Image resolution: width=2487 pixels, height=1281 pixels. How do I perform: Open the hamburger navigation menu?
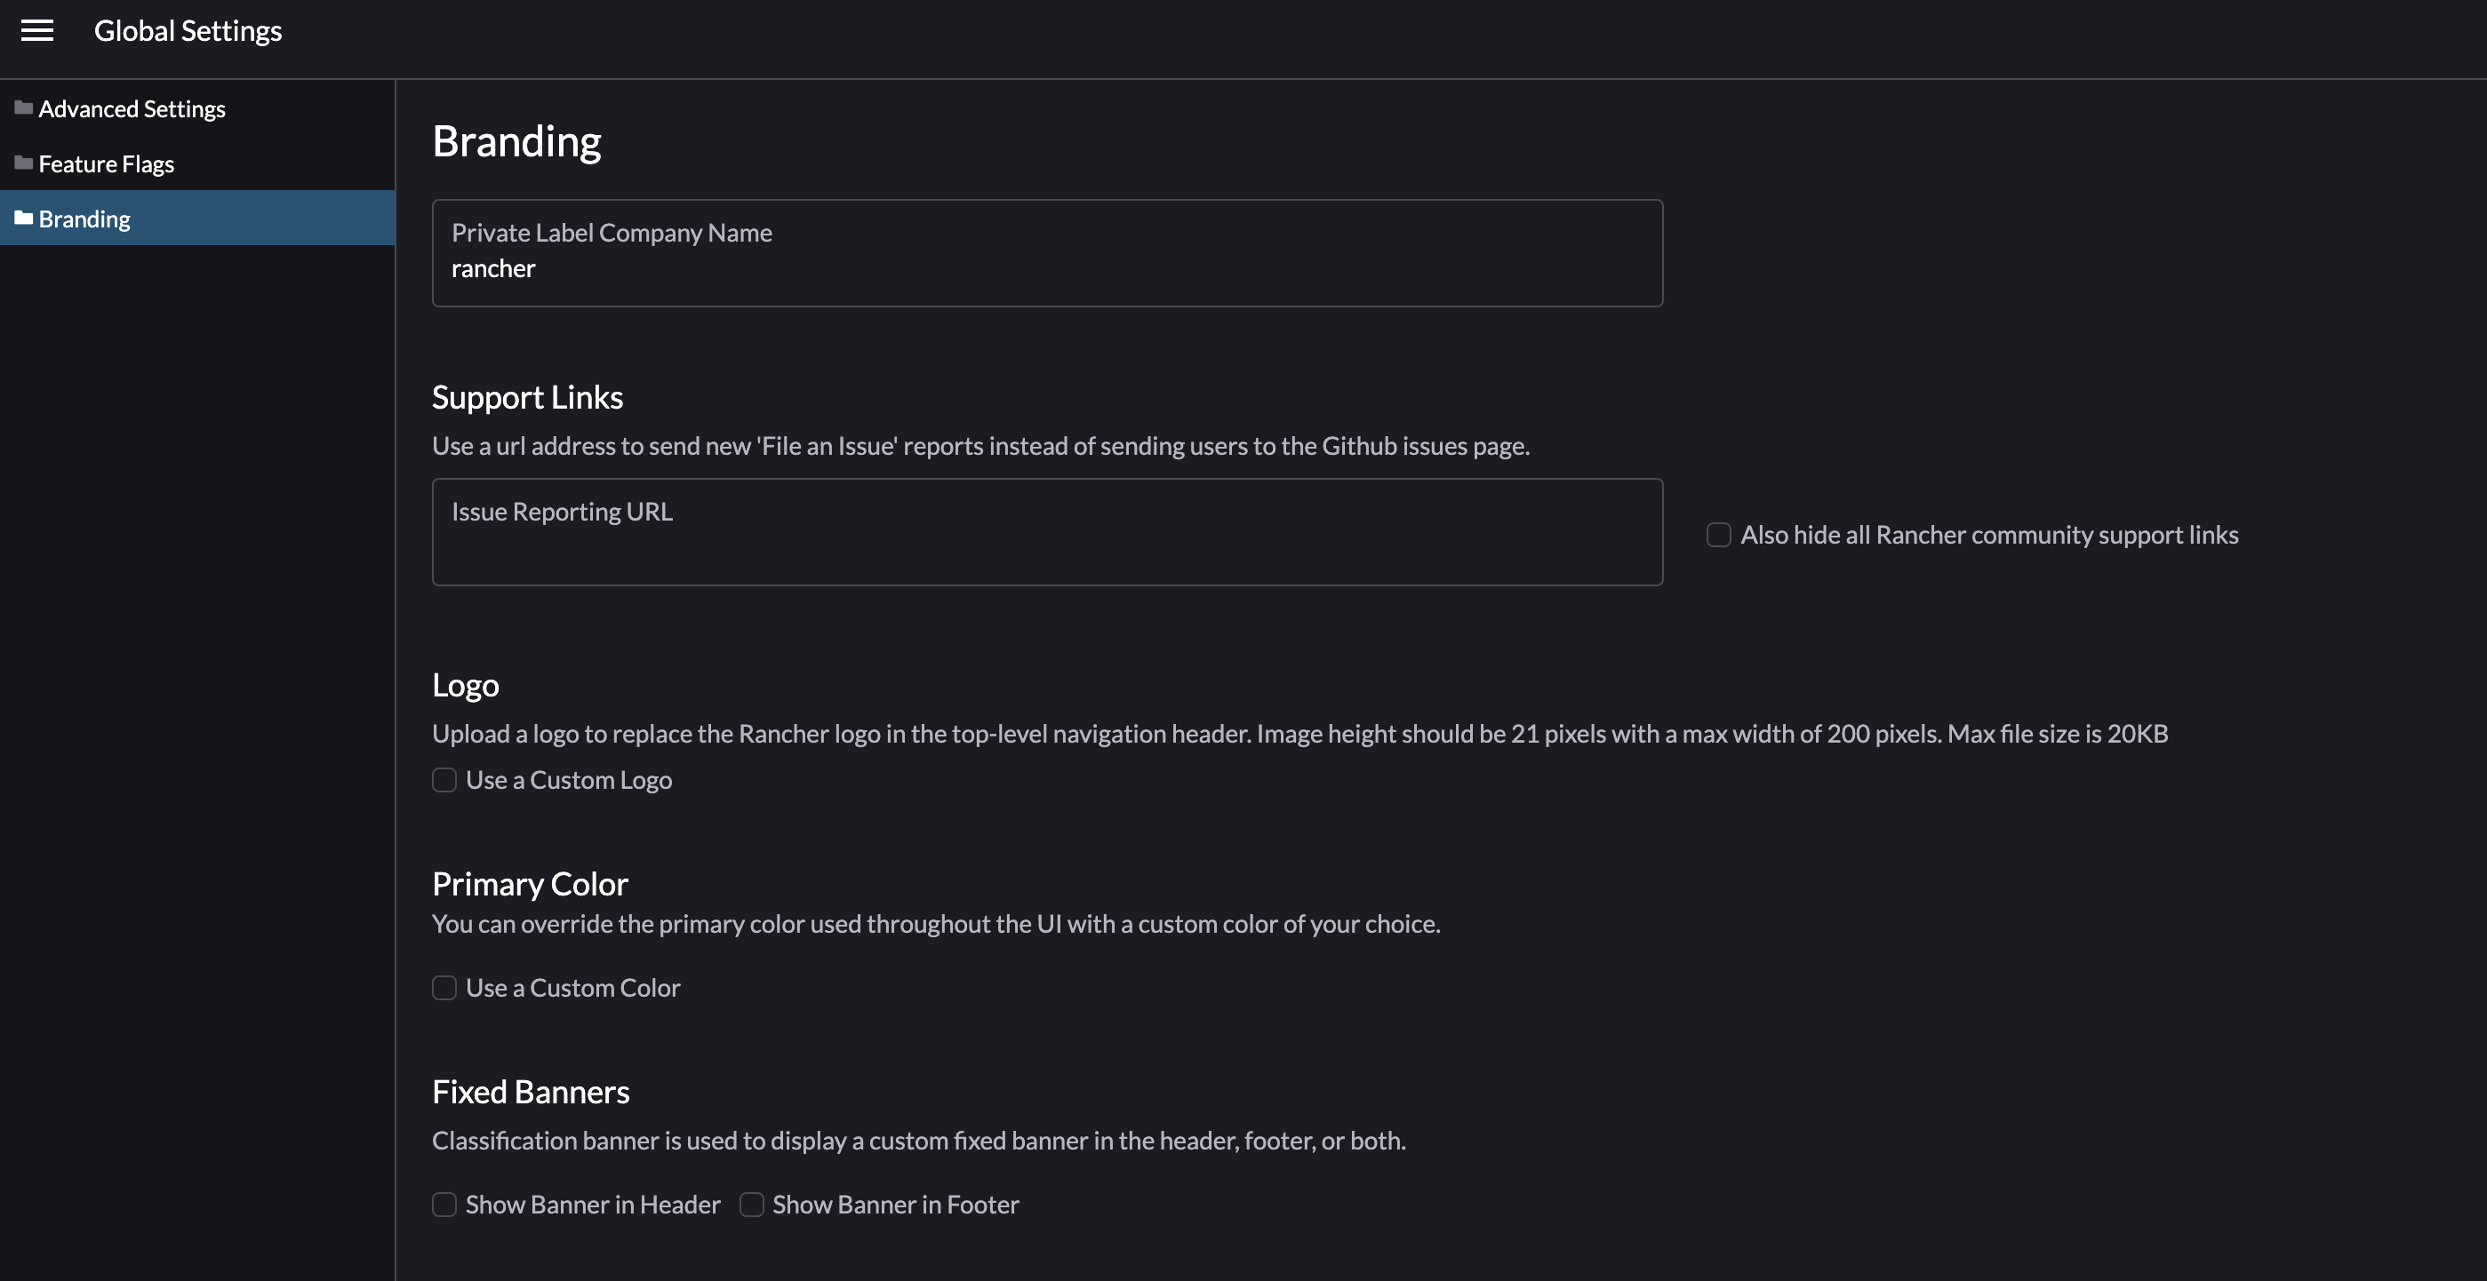38,30
